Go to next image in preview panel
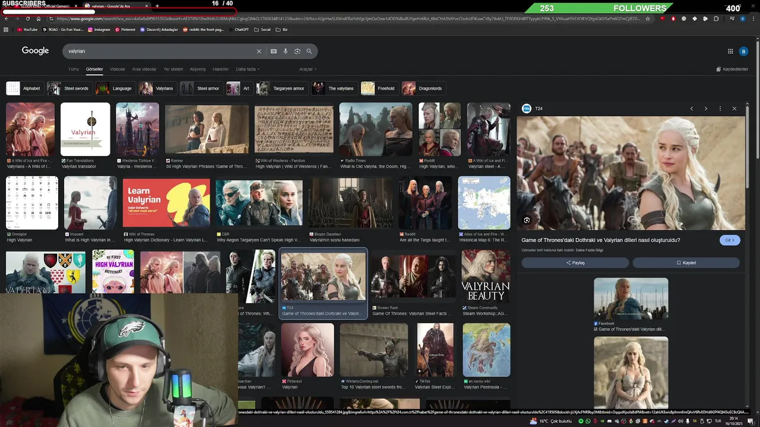The image size is (760, 427). click(x=705, y=109)
